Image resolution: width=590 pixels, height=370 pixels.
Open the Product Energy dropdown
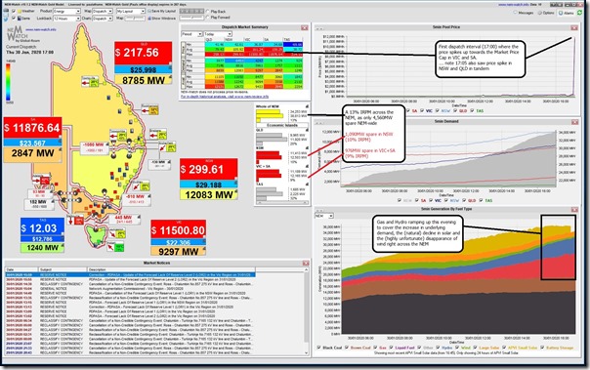[67, 12]
